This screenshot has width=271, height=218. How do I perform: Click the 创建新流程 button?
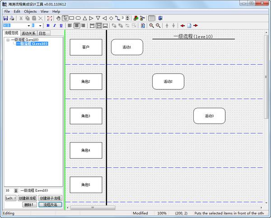pos(28,198)
